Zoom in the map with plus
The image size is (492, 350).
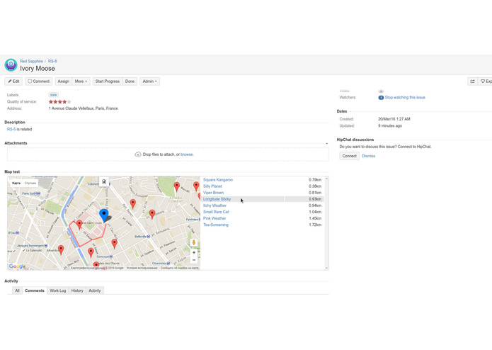pos(194,252)
